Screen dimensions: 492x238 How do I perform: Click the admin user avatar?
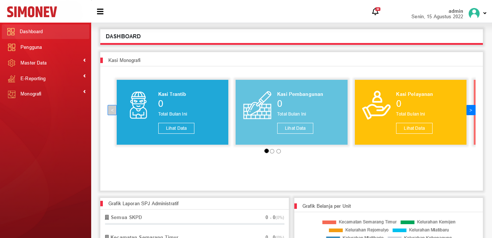coord(474,13)
